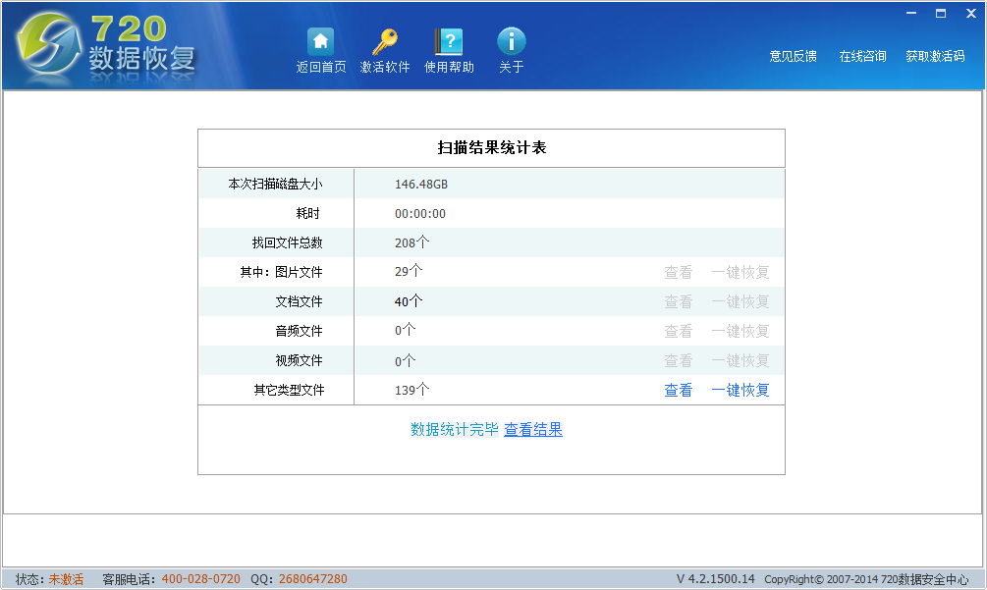Click the 数据统计完毕 status text
The image size is (987, 590).
tap(455, 430)
